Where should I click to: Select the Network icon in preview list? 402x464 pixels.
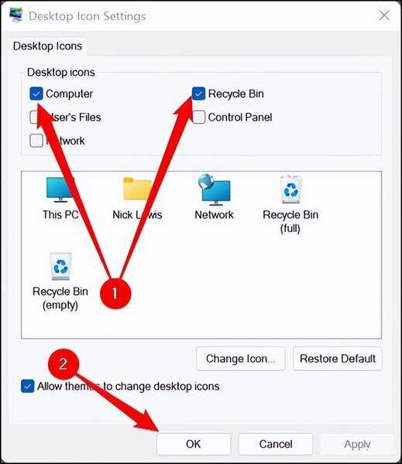214,189
